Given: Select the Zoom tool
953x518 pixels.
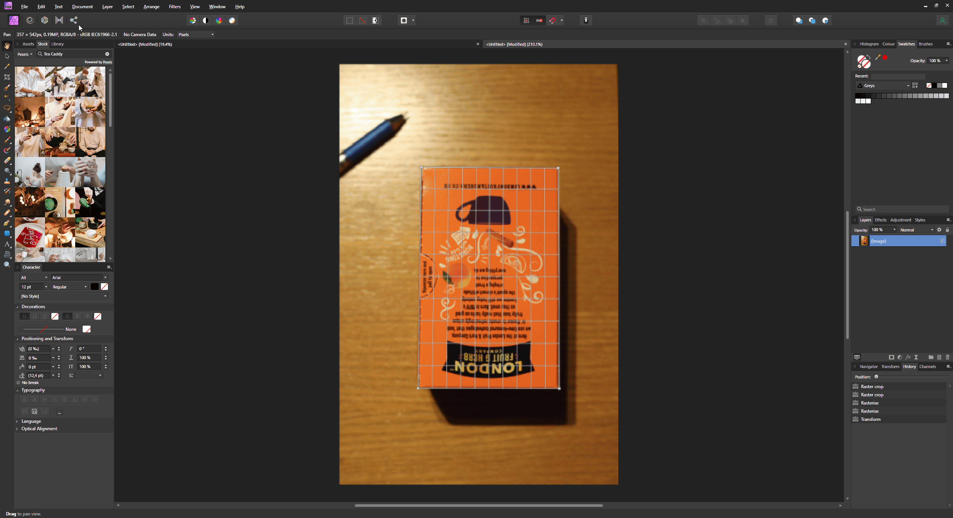Looking at the screenshot, I should coord(7,265).
